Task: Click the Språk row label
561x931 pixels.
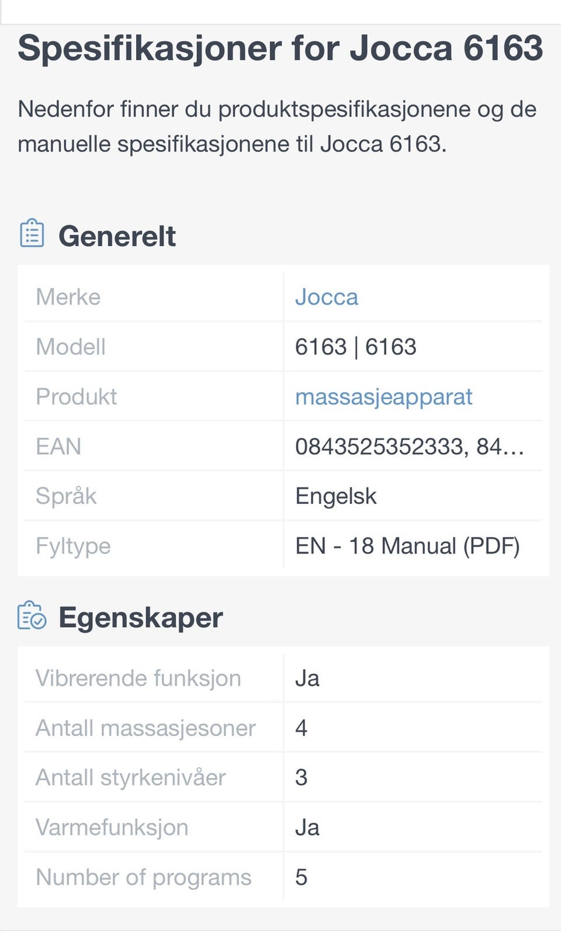Action: (66, 496)
